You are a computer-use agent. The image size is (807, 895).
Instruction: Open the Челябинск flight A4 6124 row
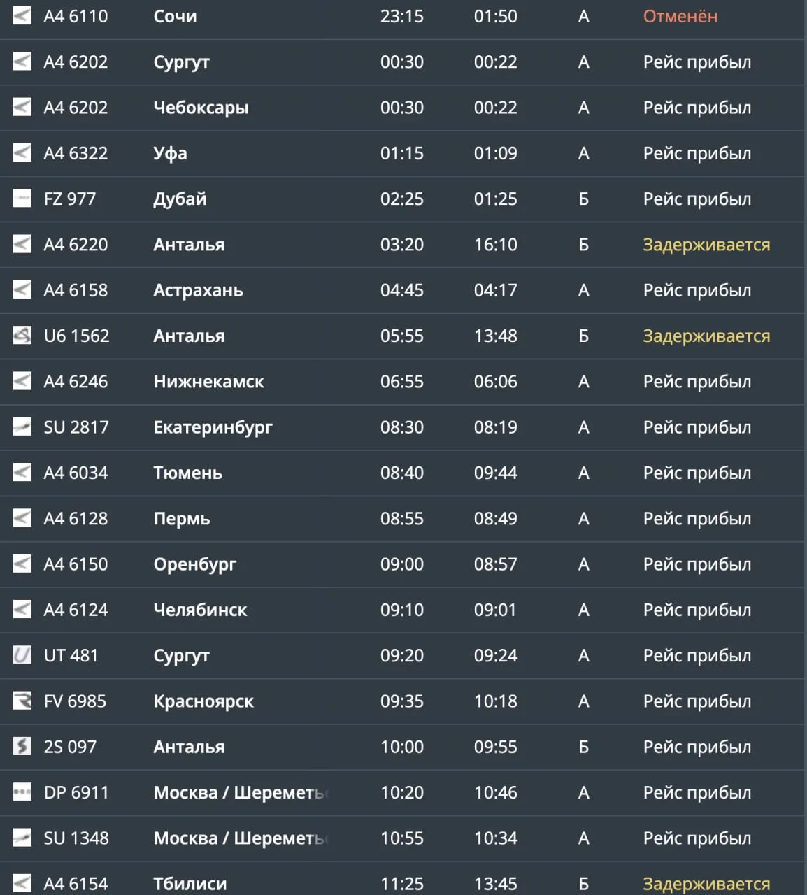[x=402, y=610]
